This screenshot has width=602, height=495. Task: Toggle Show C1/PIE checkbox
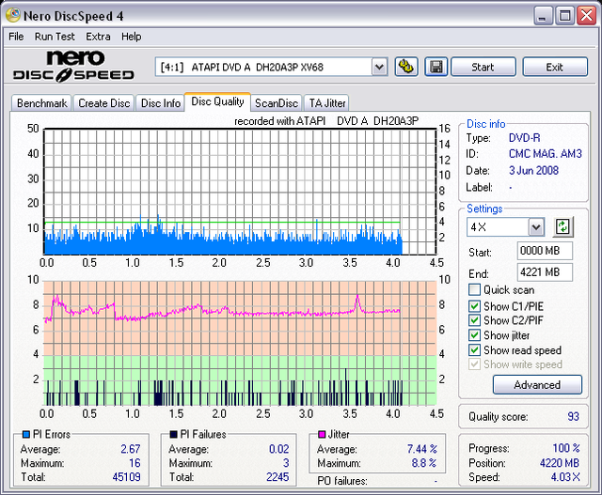coord(474,306)
